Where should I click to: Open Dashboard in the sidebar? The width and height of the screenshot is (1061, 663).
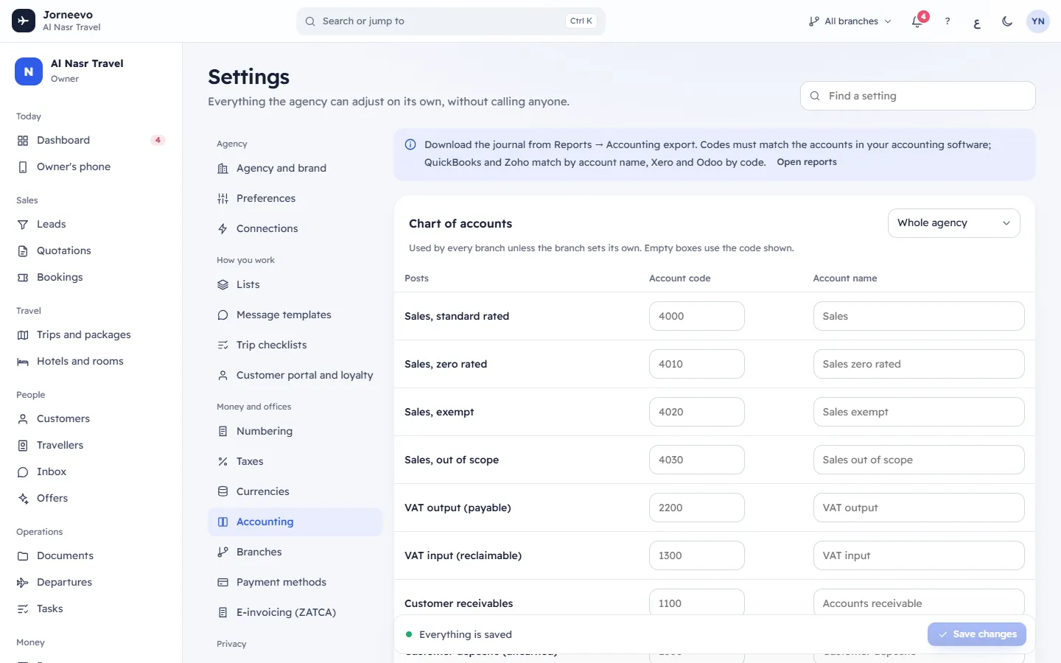pyautogui.click(x=91, y=140)
